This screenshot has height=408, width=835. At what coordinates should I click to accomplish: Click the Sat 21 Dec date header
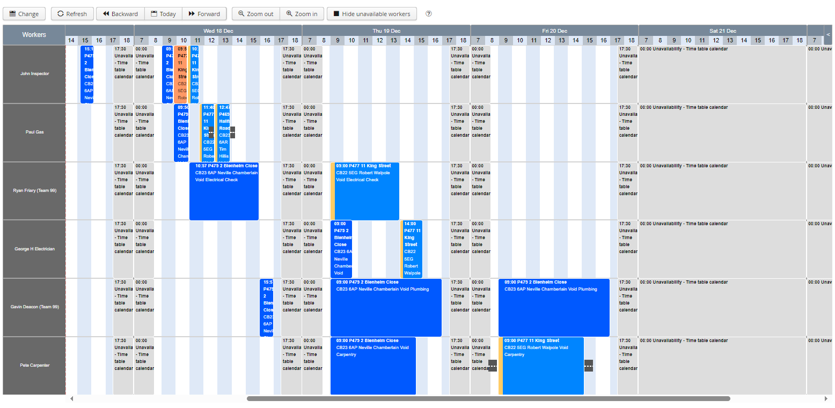[x=723, y=31]
